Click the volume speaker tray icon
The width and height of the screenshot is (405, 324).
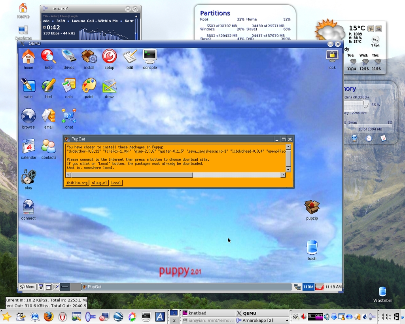tap(326, 316)
